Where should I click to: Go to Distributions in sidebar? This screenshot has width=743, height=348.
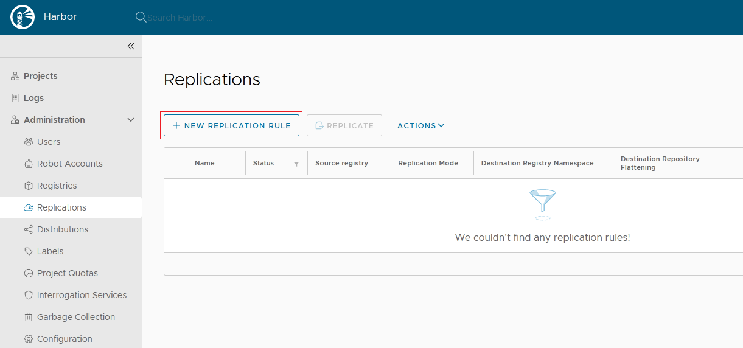click(62, 229)
